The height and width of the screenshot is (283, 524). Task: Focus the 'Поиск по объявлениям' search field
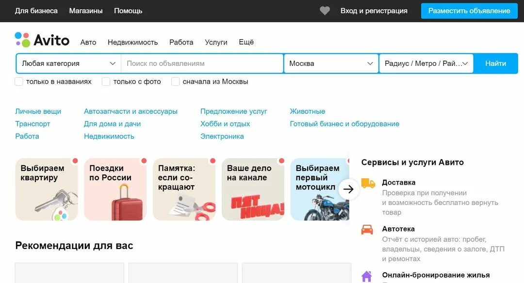(202, 63)
